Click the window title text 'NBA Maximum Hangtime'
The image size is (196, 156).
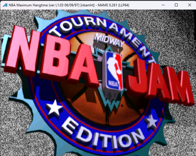pyautogui.click(x=28, y=5)
